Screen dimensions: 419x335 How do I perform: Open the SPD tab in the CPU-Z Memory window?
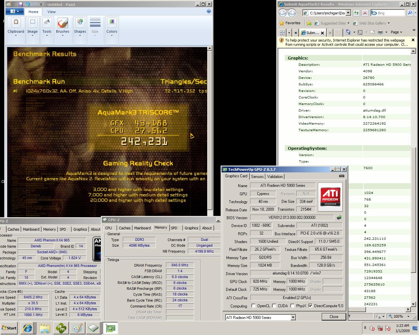click(x=174, y=228)
